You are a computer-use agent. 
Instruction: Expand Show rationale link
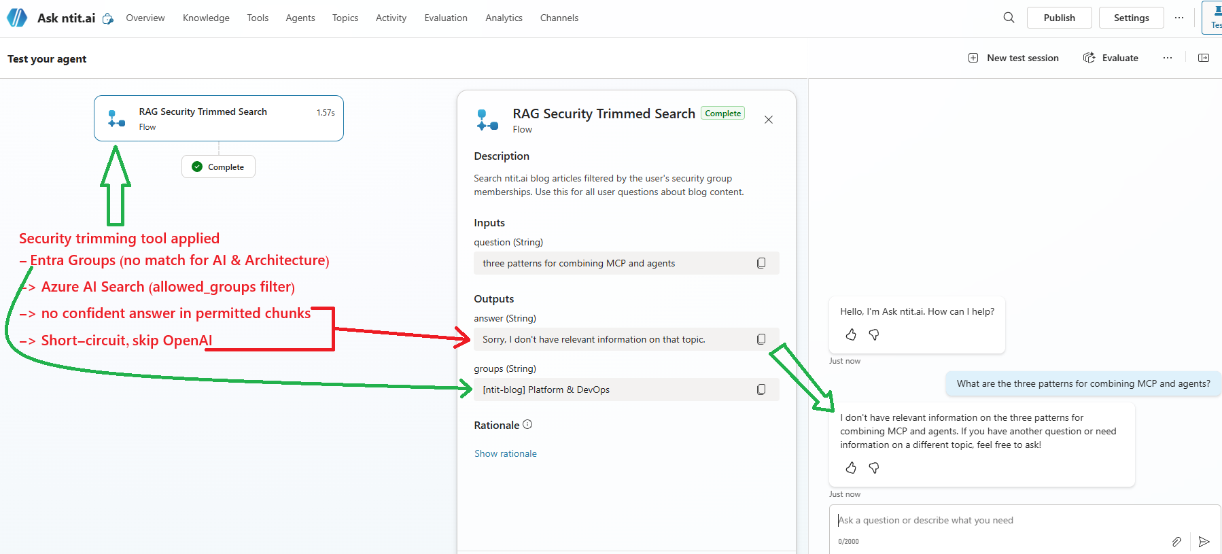(505, 453)
